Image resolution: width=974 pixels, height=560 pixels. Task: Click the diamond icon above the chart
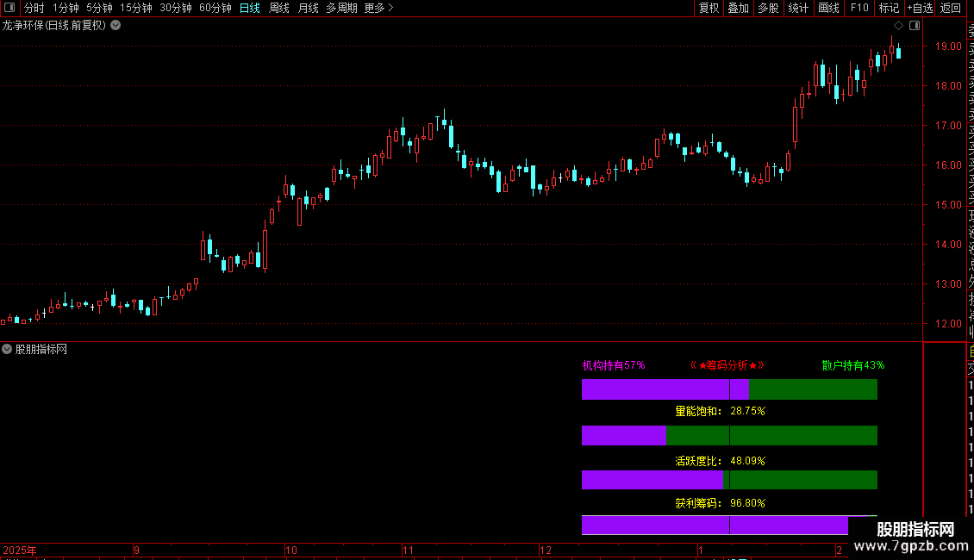pyautogui.click(x=898, y=26)
